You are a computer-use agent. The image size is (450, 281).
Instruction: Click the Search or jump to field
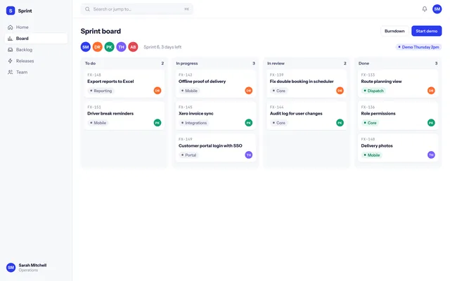[x=137, y=9]
